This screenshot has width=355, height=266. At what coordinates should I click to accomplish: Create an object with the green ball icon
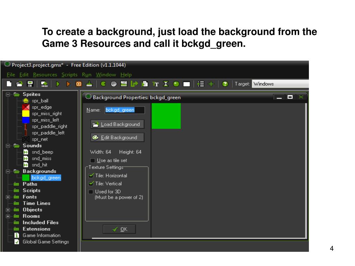(176, 84)
